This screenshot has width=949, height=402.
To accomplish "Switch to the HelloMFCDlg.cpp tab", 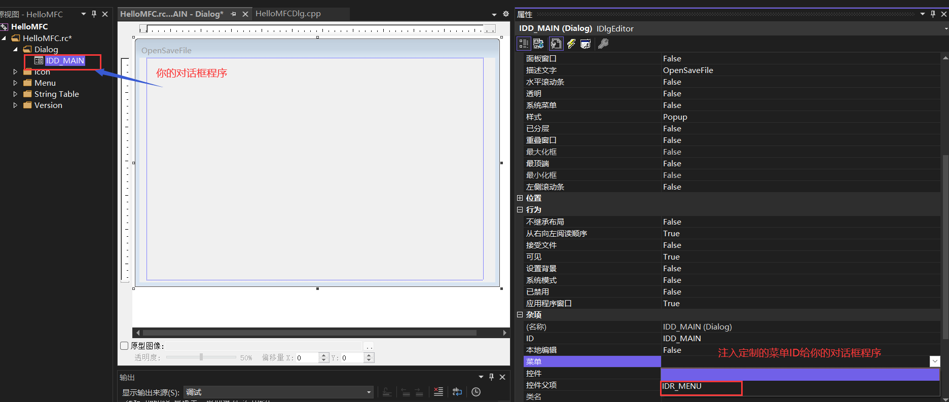I will pyautogui.click(x=288, y=14).
